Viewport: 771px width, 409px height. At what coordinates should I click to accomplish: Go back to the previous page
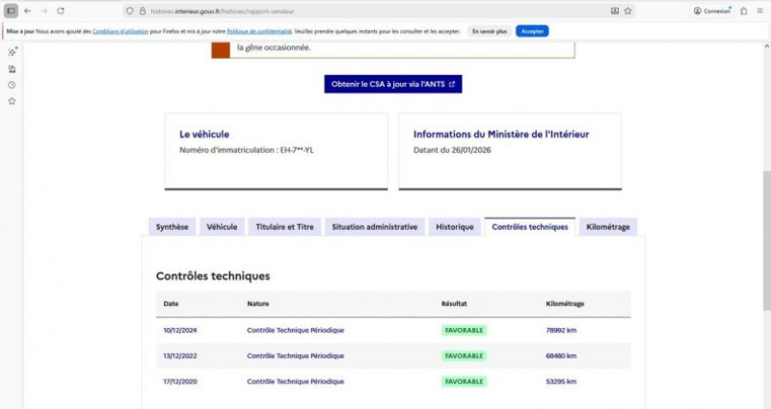[26, 11]
